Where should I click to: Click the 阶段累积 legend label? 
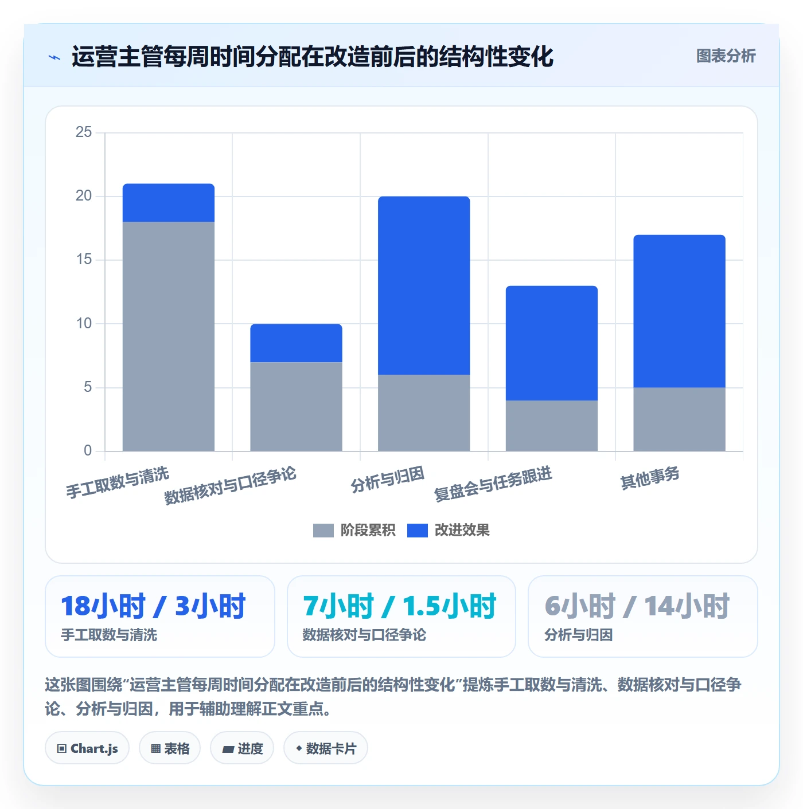(x=368, y=531)
